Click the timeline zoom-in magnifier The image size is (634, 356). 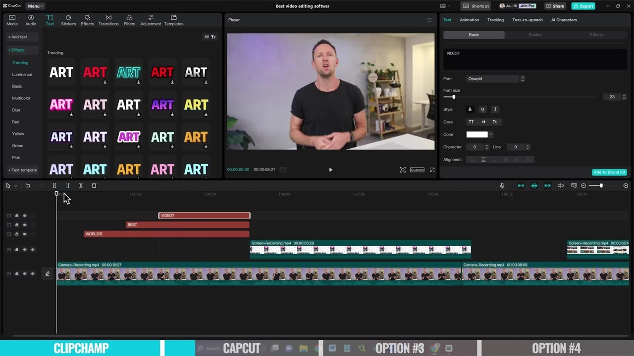pos(626,185)
